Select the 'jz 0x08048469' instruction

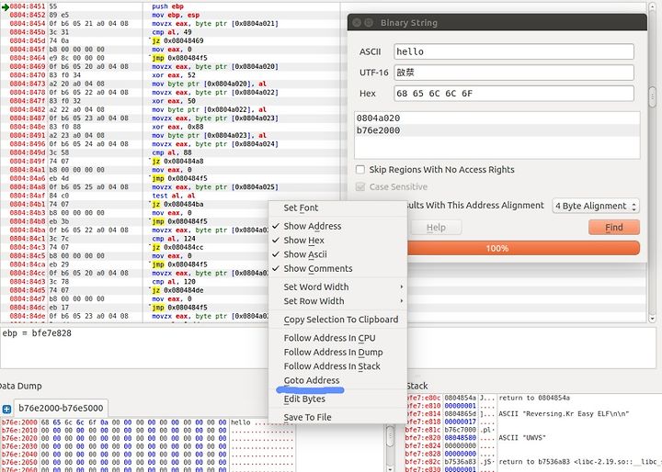(x=177, y=41)
